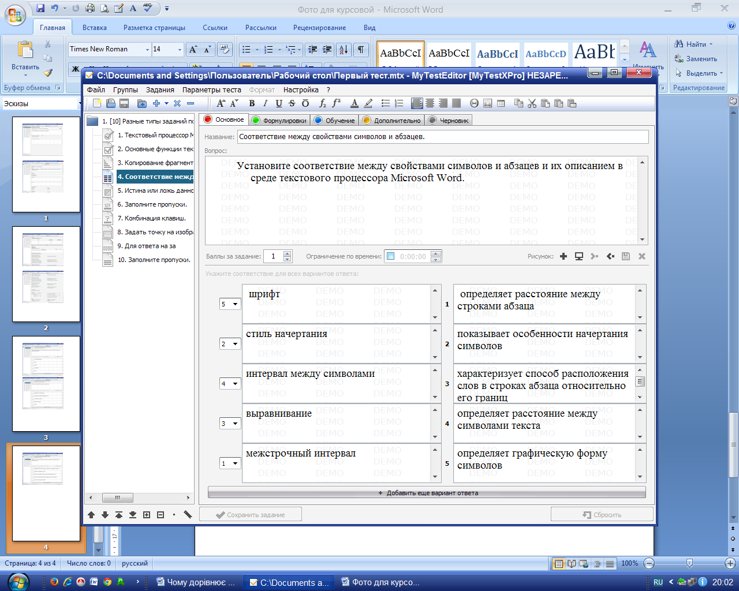This screenshot has width=739, height=591.
Task: Capture screen image using monitor icon near Рисунок
Action: (x=579, y=256)
